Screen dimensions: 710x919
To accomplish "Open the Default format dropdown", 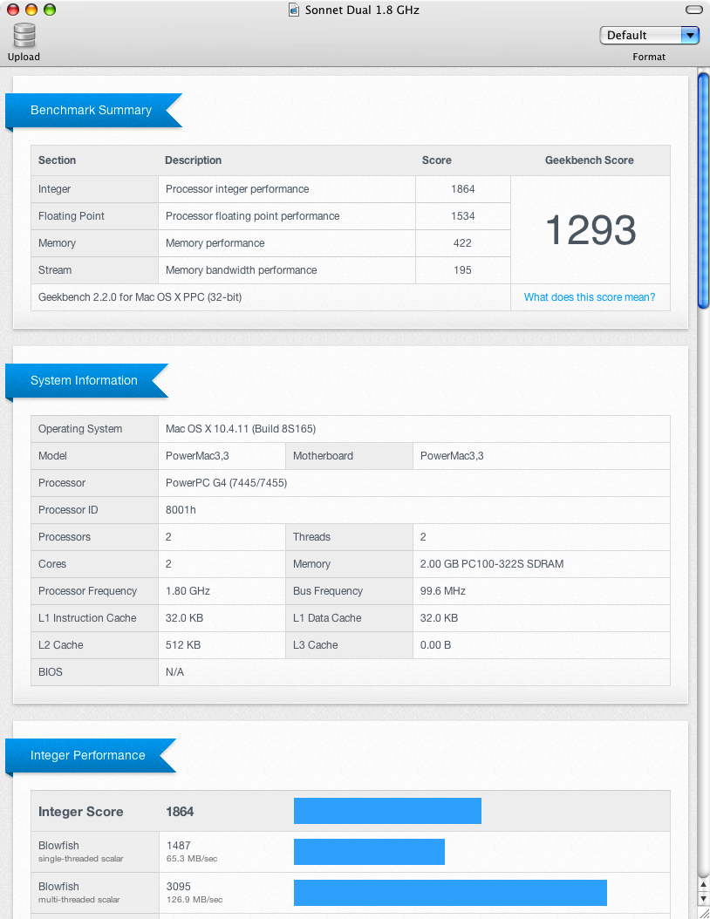I will (649, 35).
